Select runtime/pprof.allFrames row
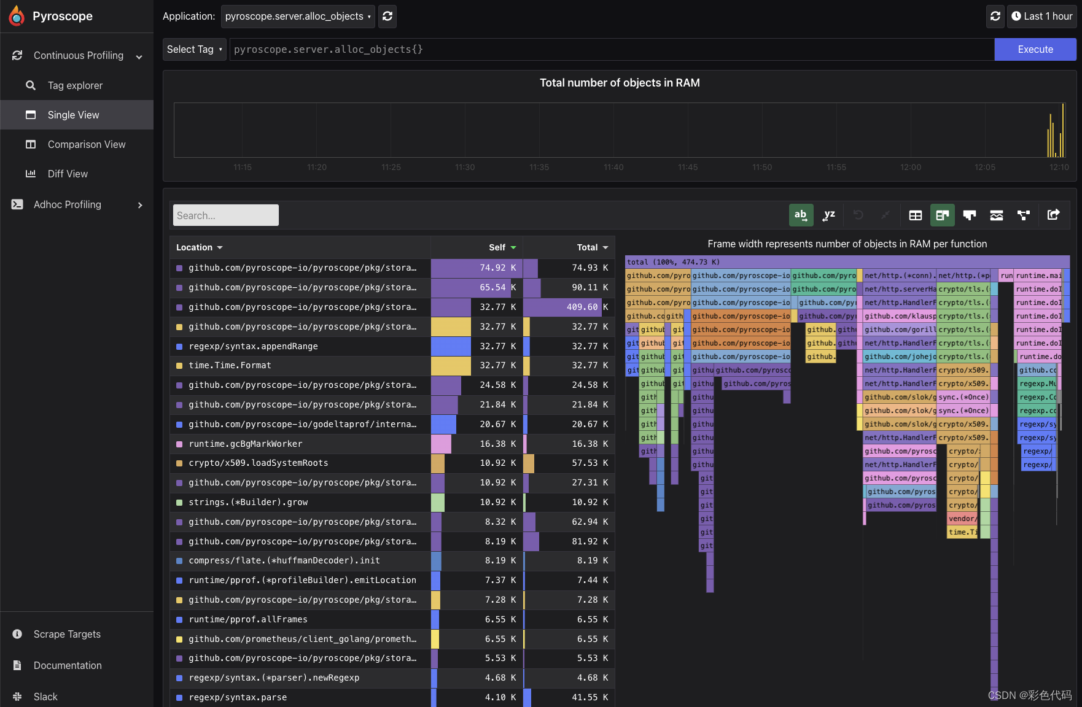Screen dimensions: 1082x707 coord(392,619)
